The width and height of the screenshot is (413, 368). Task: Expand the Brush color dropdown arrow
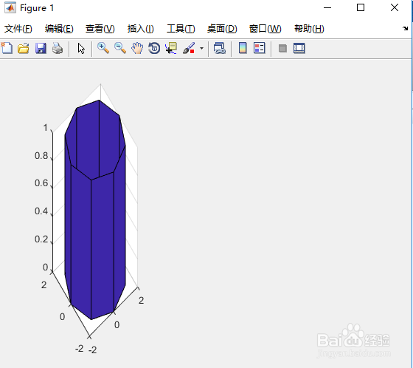pyautogui.click(x=202, y=49)
